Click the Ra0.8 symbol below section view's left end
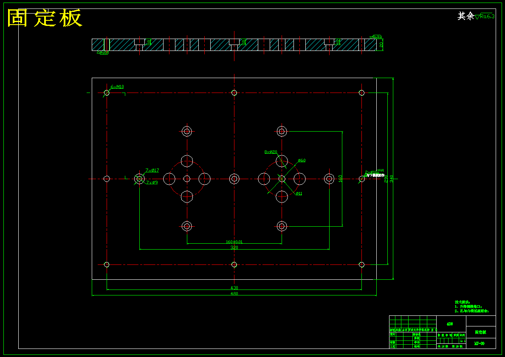Image resolution: width=505 pixels, height=357 pixels. coord(103,53)
